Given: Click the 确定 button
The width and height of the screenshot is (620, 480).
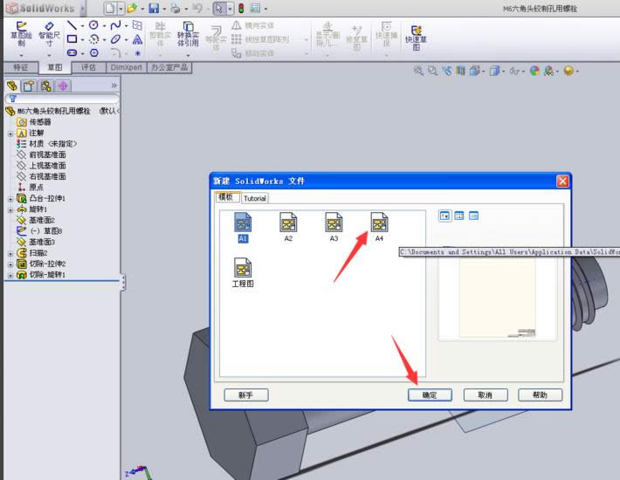Looking at the screenshot, I should tap(430, 394).
